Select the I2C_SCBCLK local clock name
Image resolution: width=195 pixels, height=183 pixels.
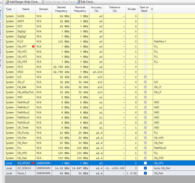tap(24, 168)
